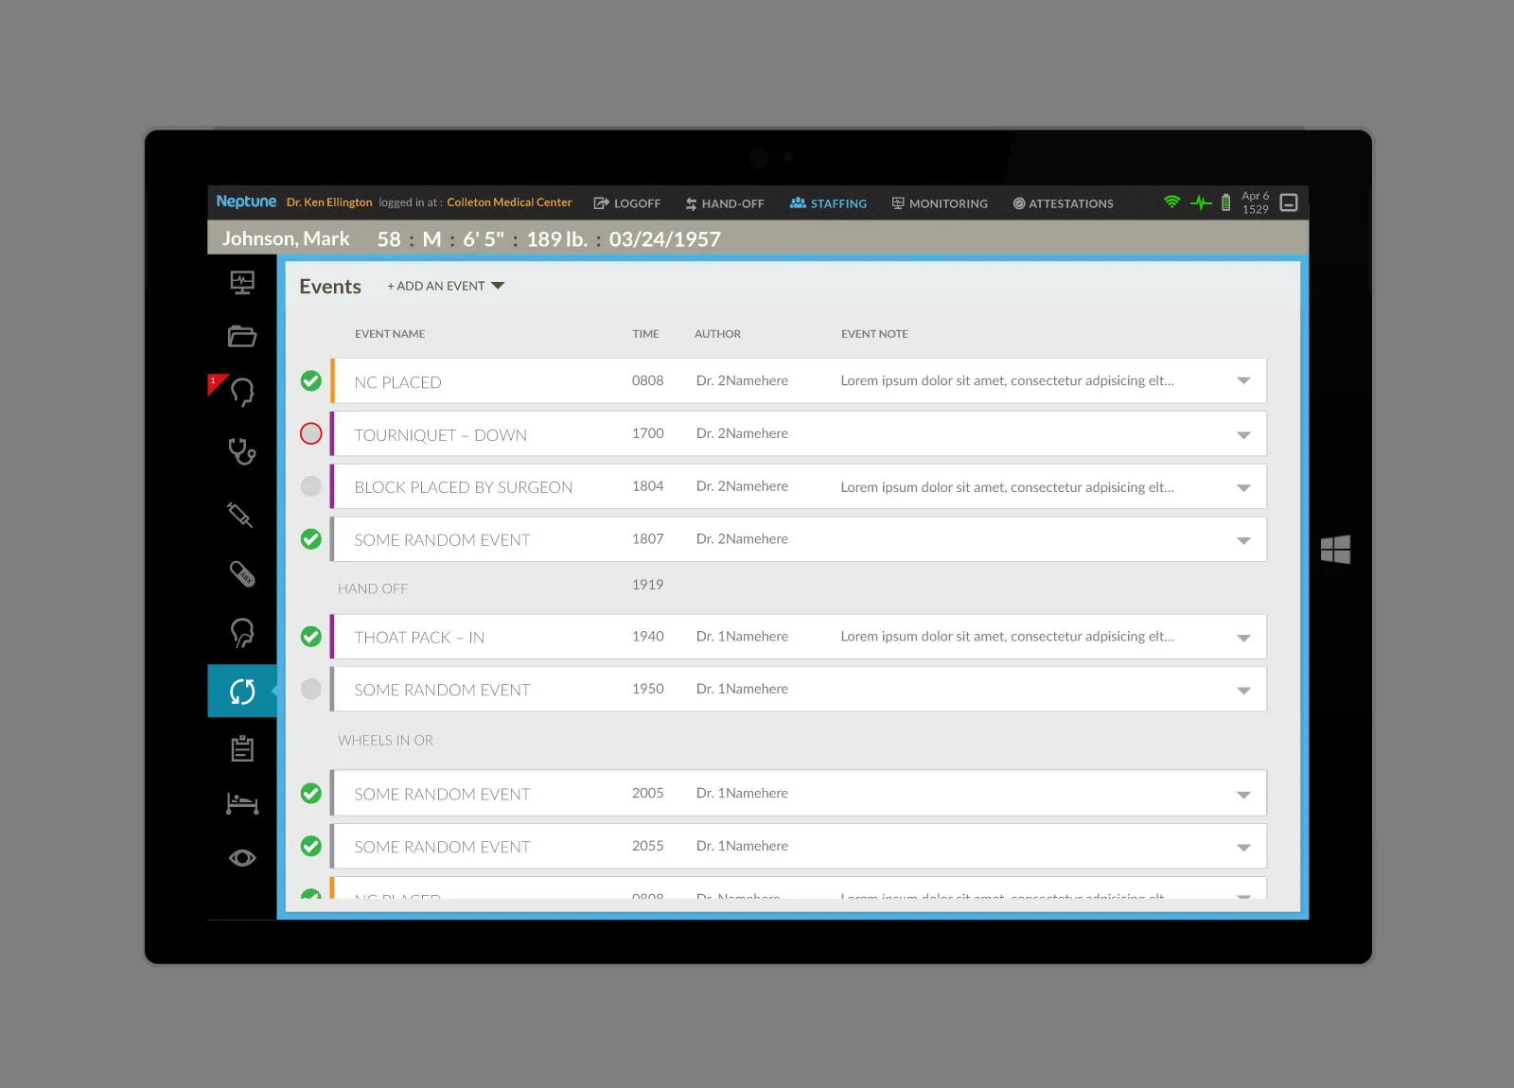Click Dr. 1Namehere in the 2055 row
The height and width of the screenshot is (1088, 1514).
[742, 846]
